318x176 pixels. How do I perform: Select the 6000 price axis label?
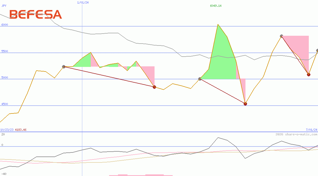[x=5, y=25]
